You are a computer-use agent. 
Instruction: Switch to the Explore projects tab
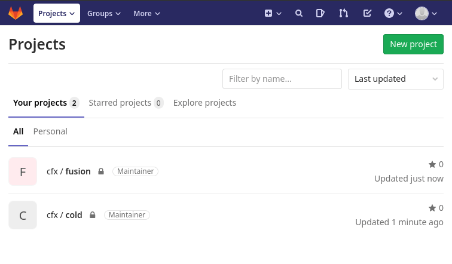pos(204,103)
